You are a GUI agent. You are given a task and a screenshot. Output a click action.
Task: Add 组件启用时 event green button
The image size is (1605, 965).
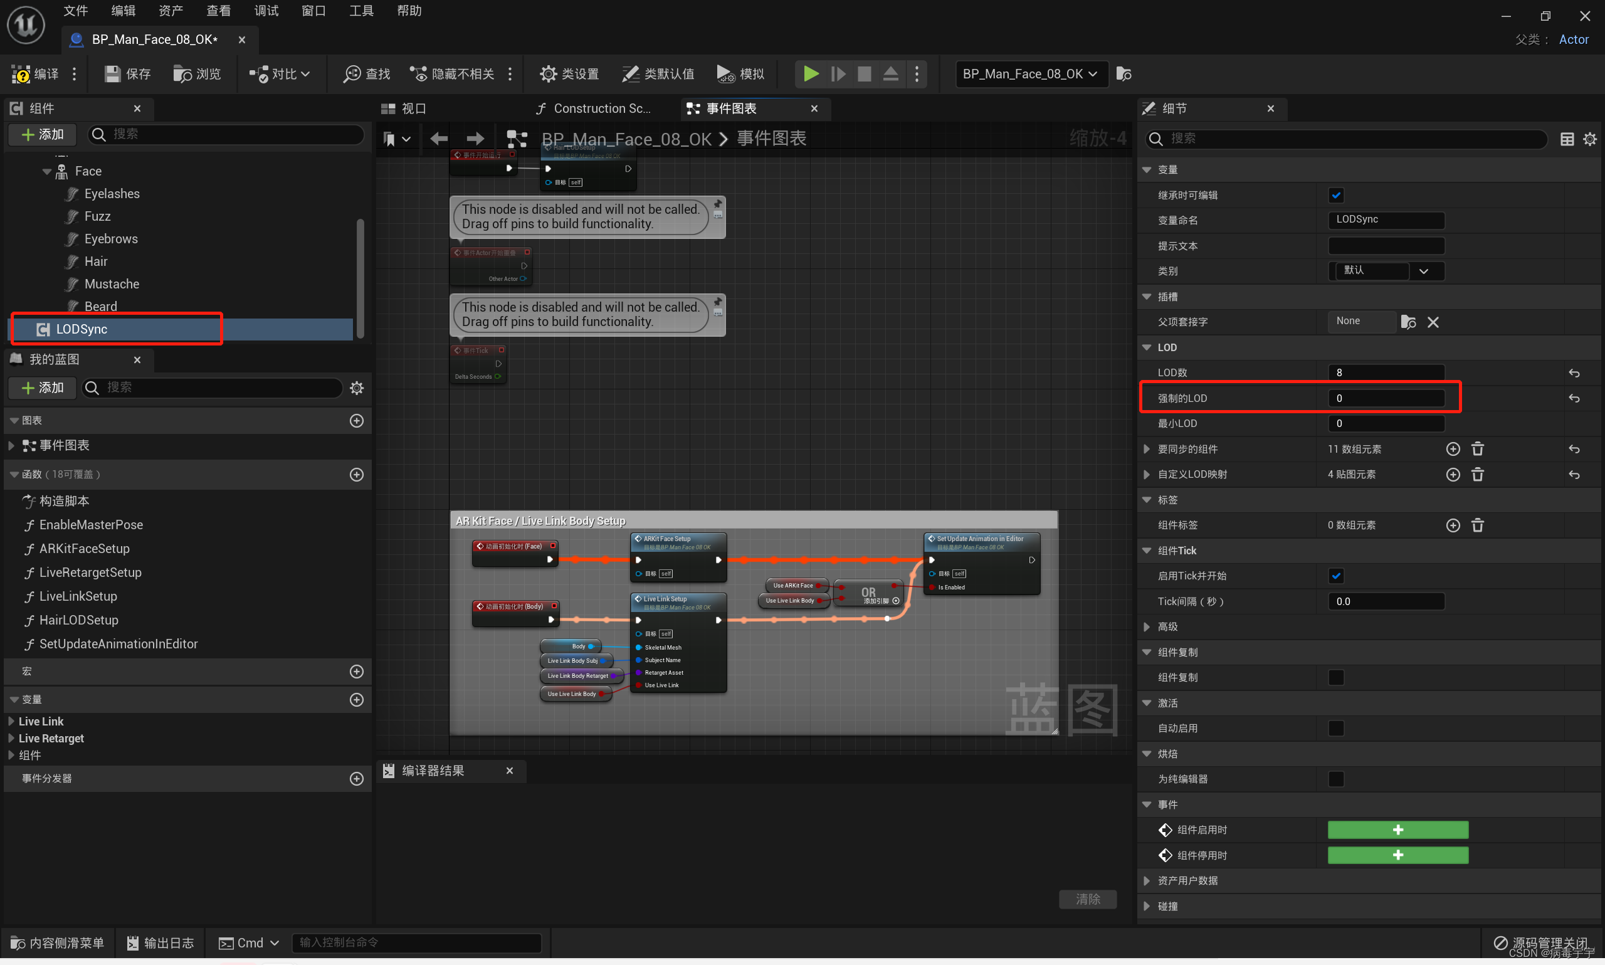click(x=1397, y=830)
